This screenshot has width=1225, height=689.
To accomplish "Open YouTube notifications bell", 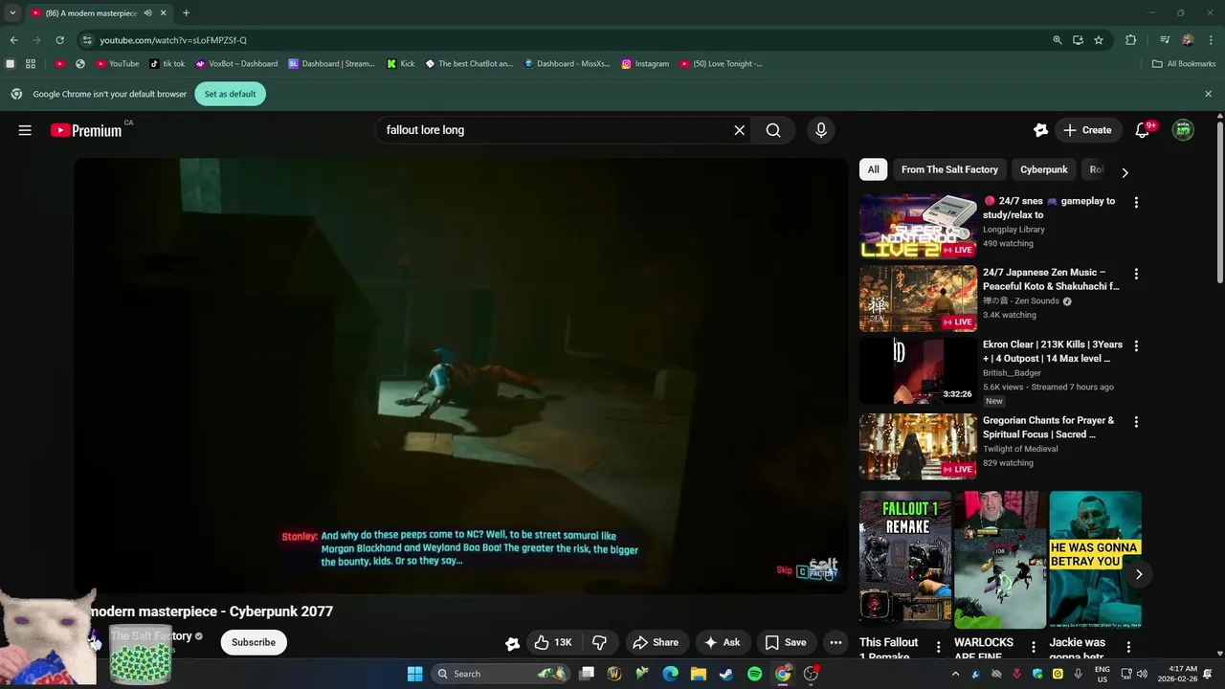I will [x=1143, y=130].
